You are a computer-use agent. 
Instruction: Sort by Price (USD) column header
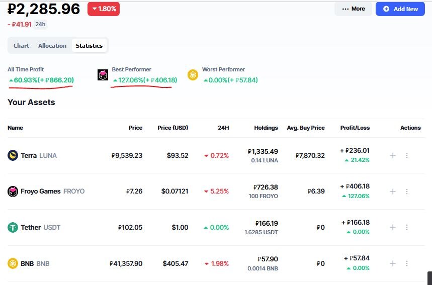(x=172, y=128)
